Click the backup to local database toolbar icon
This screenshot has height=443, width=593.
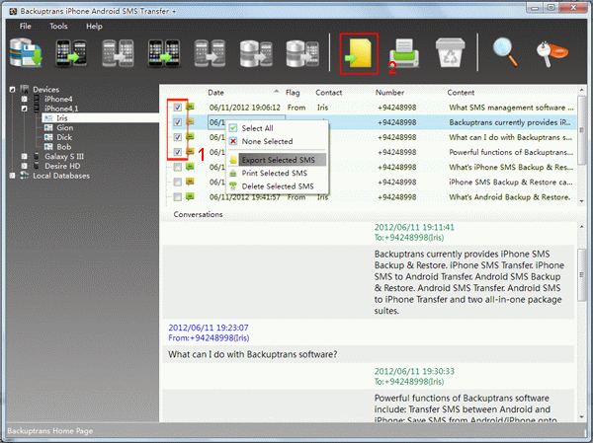26,52
